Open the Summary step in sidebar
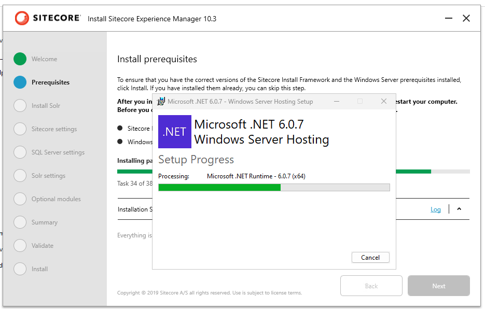 (44, 222)
